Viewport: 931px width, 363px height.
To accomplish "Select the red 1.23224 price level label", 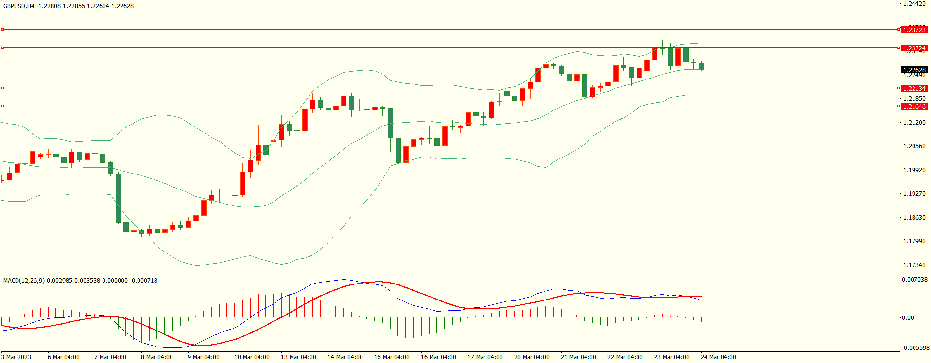I will point(914,48).
